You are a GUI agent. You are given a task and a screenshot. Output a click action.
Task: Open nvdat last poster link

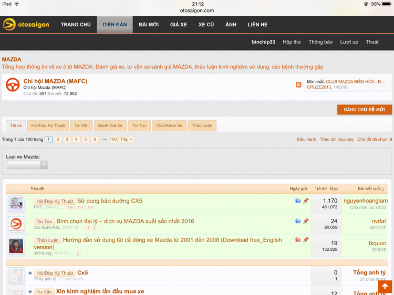click(x=379, y=221)
